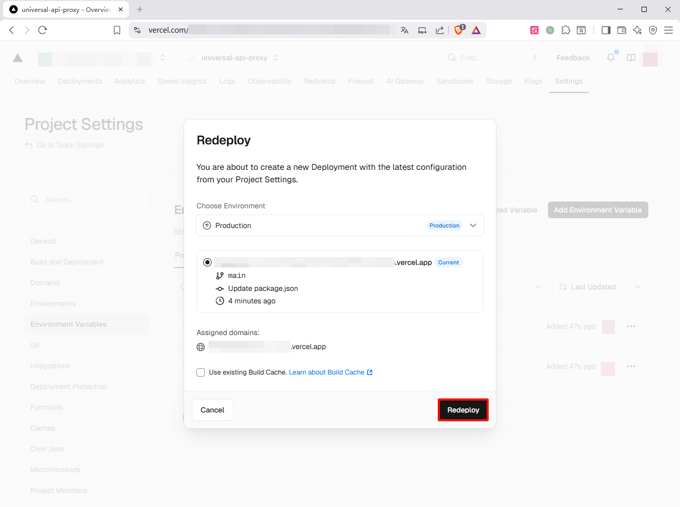Bookmark this page
Viewport: 680px width, 507px height.
pos(117,30)
